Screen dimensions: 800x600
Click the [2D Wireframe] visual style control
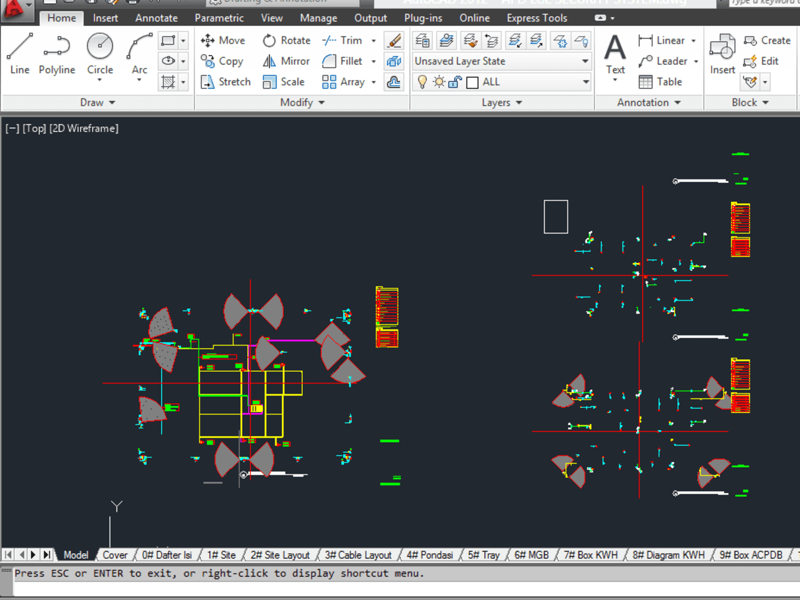tap(84, 128)
